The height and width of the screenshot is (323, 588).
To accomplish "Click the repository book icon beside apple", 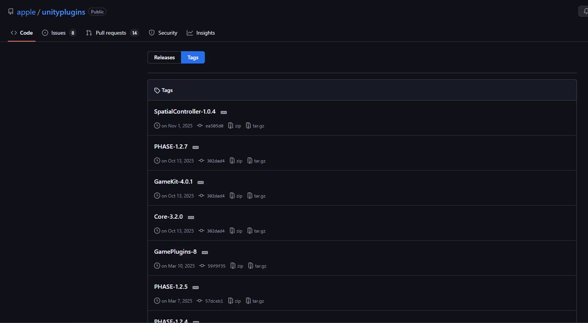I will (11, 12).
